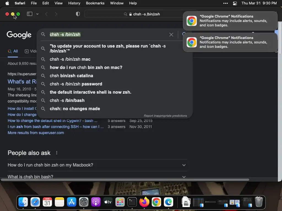Open Control Center in menu bar
The width and height of the screenshot is (282, 211).
(x=235, y=3)
